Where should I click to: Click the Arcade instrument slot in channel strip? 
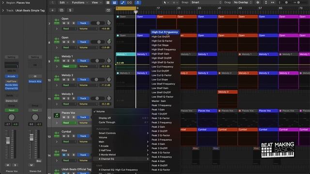[12, 76]
